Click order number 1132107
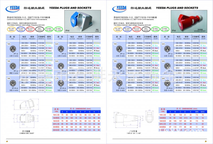The height and width of the screenshot is (144, 213). tap(148, 51)
